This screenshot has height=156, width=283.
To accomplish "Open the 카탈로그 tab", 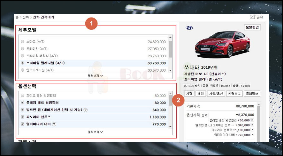I will pyautogui.click(x=234, y=94).
